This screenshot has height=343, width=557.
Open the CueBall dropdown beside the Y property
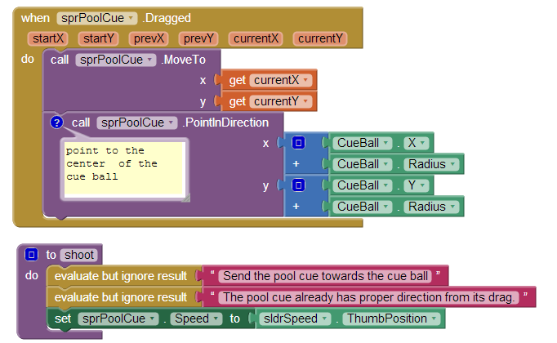tap(363, 185)
